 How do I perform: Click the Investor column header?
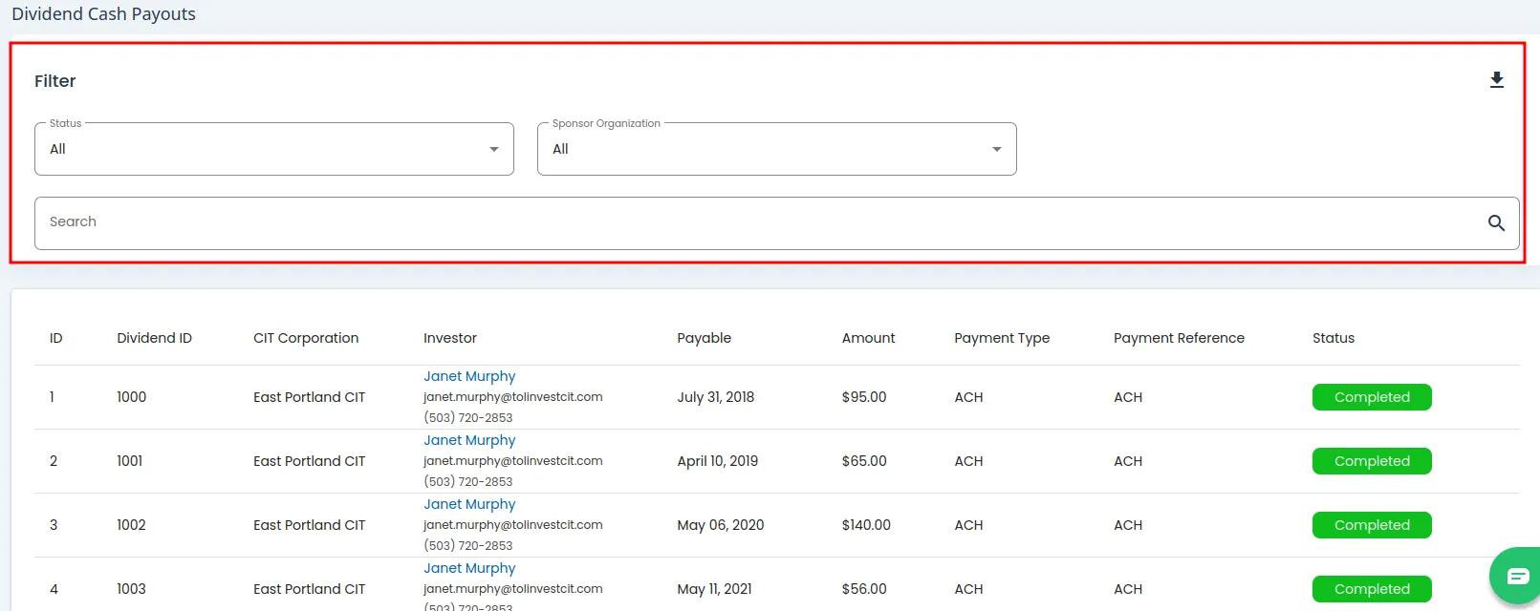449,338
